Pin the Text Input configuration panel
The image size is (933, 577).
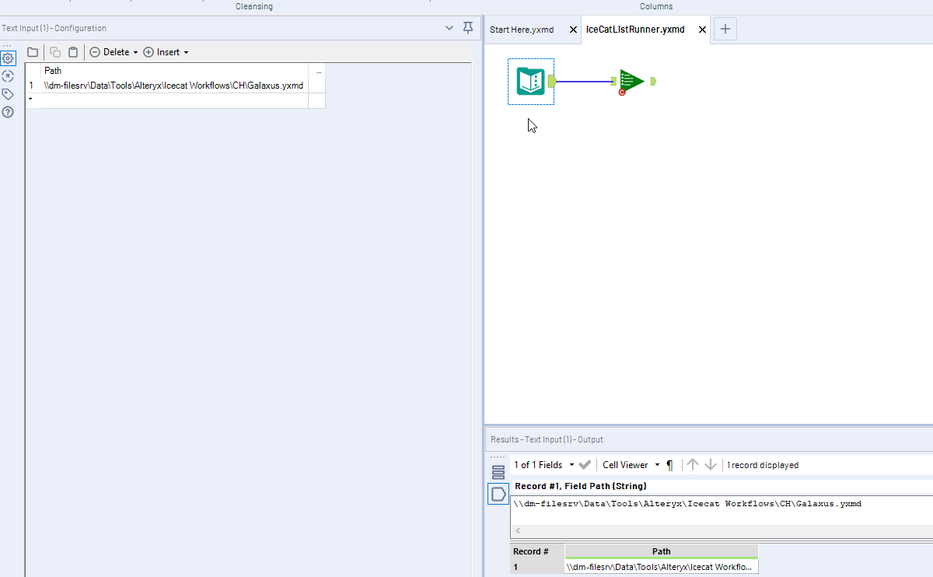point(467,27)
